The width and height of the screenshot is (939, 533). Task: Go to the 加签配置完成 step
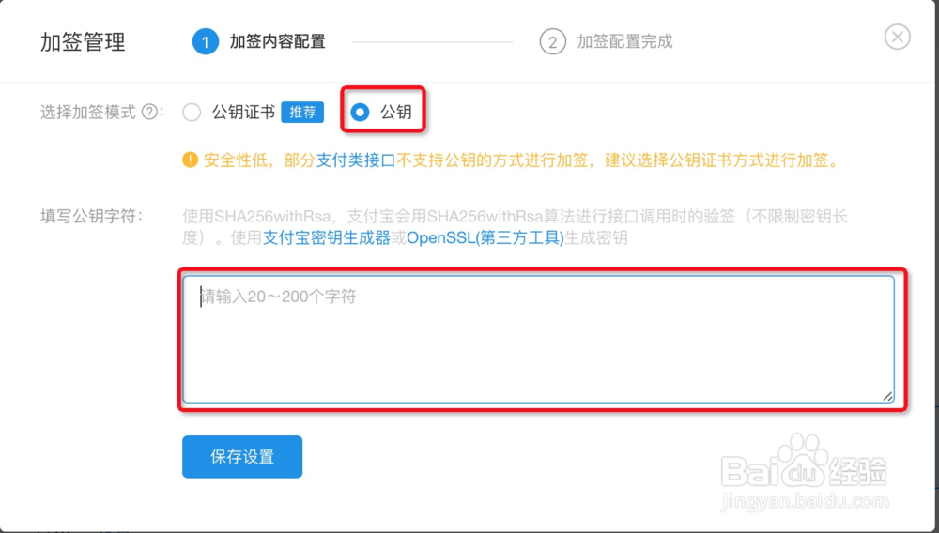point(624,42)
